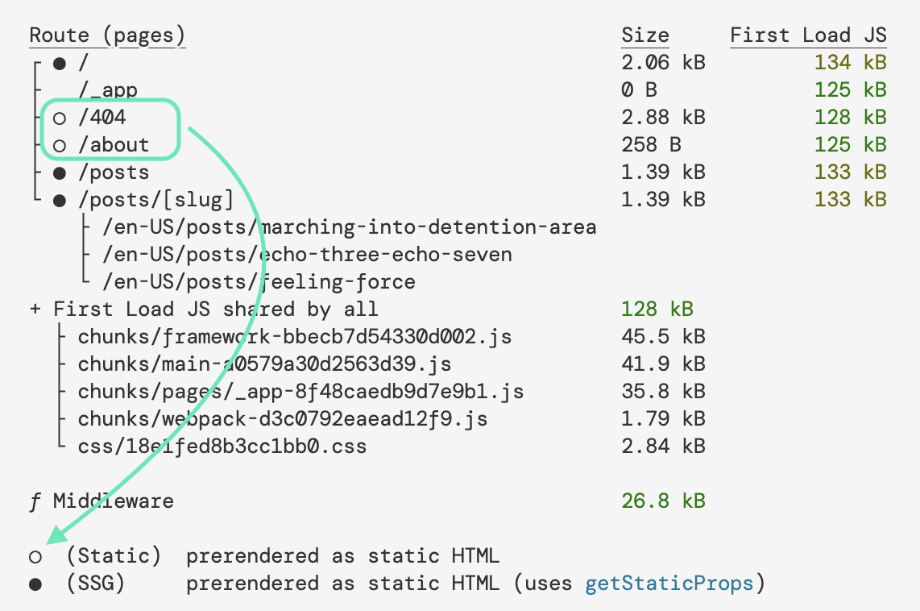This screenshot has height=611, width=920.
Task: Click the hollow circle next to /about
Action: pos(59,146)
